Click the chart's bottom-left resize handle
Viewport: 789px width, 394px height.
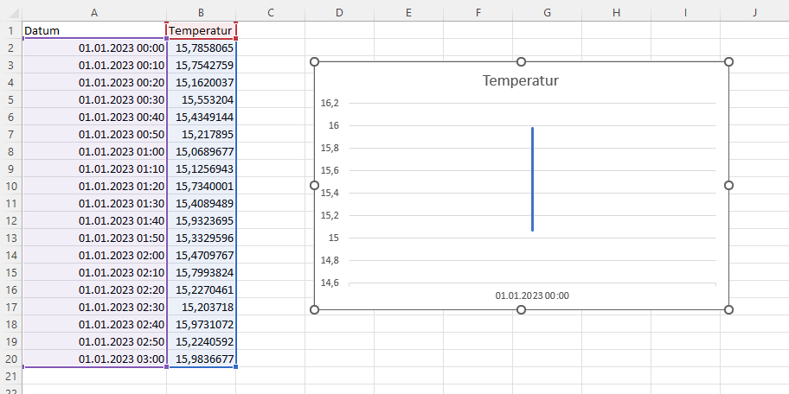coord(315,309)
